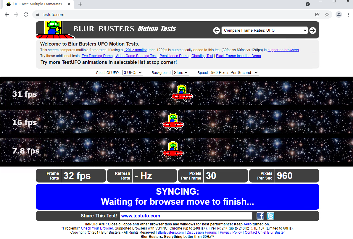
Task: Open the supported browsers link
Action: (283, 50)
